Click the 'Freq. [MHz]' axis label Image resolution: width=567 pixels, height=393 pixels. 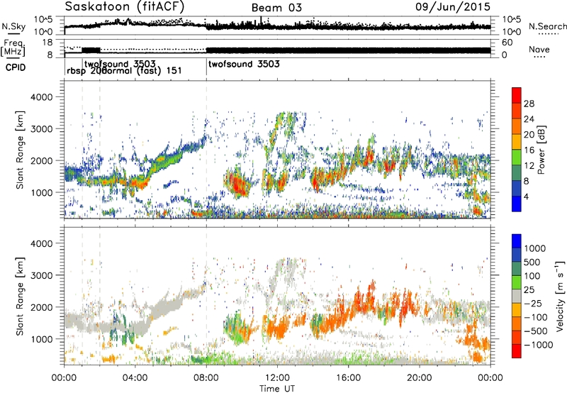pos(13,48)
